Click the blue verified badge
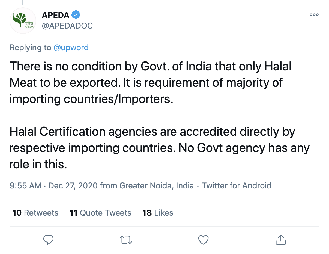This screenshot has width=329, height=254. [76, 15]
